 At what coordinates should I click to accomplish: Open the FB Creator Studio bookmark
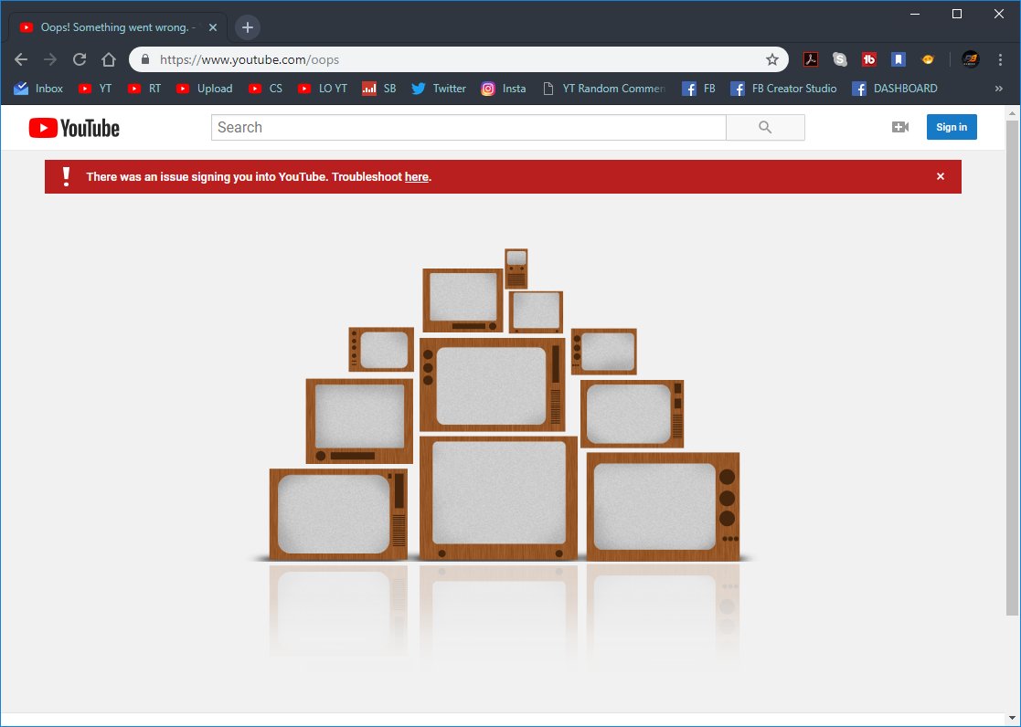pos(783,89)
